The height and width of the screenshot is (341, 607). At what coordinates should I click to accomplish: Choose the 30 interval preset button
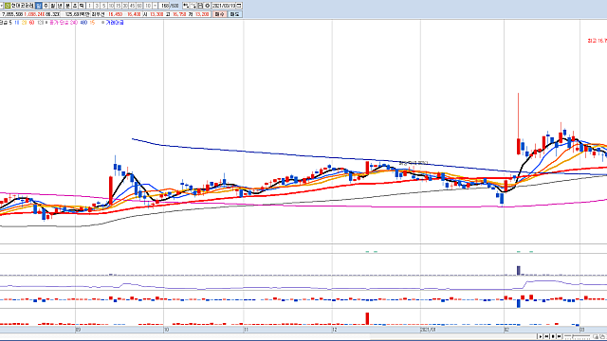[x=125, y=6]
